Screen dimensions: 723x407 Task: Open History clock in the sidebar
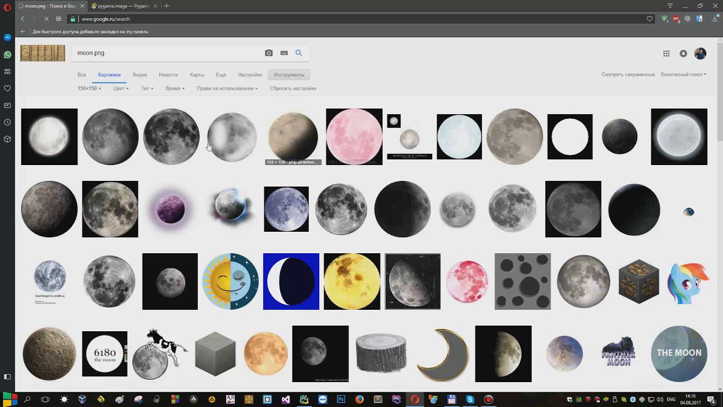click(7, 122)
